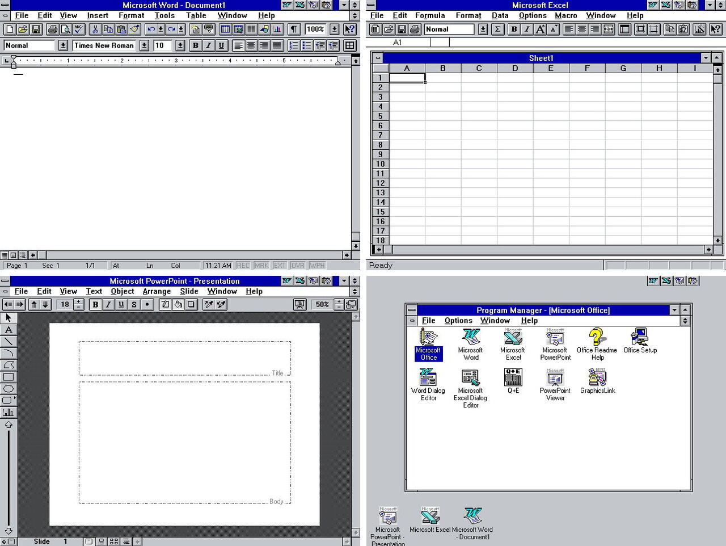Click the Borders icon in Word formatting bar
The width and height of the screenshot is (726, 546).
[x=350, y=45]
